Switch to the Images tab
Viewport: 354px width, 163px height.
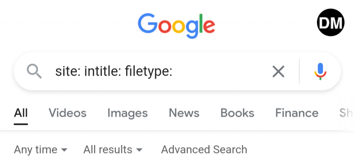[x=127, y=113]
